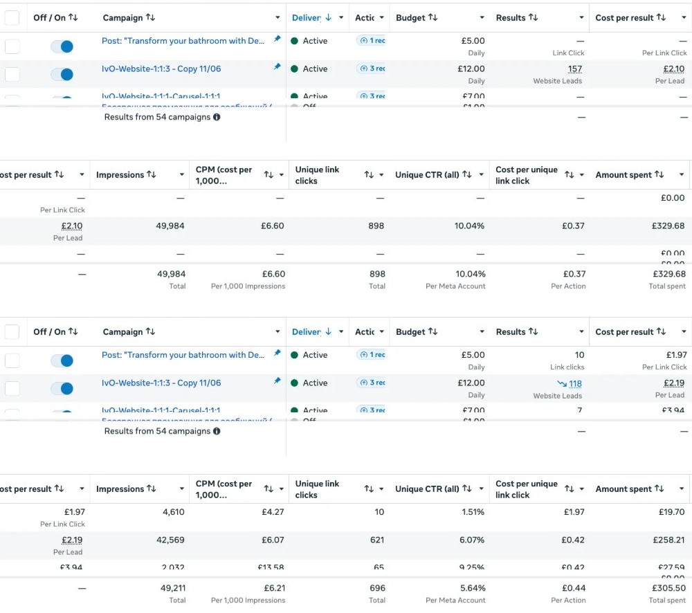The width and height of the screenshot is (692, 613).
Task: Open Cost per result dropdown, upper campaign table
Action: point(684,18)
